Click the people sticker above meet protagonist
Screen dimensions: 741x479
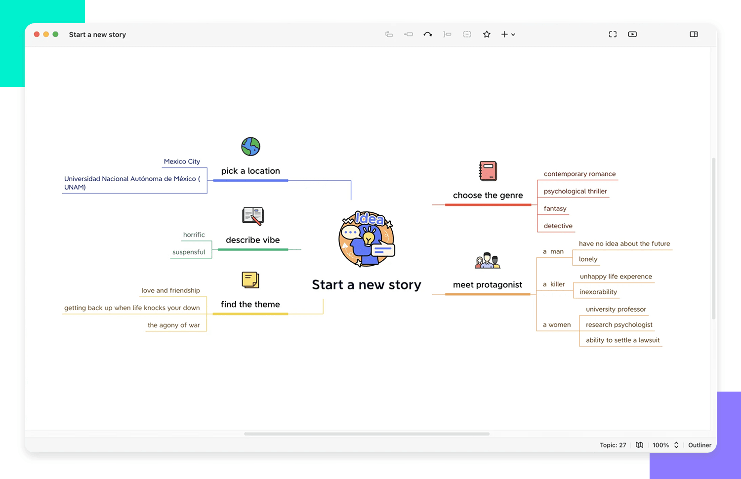(488, 260)
